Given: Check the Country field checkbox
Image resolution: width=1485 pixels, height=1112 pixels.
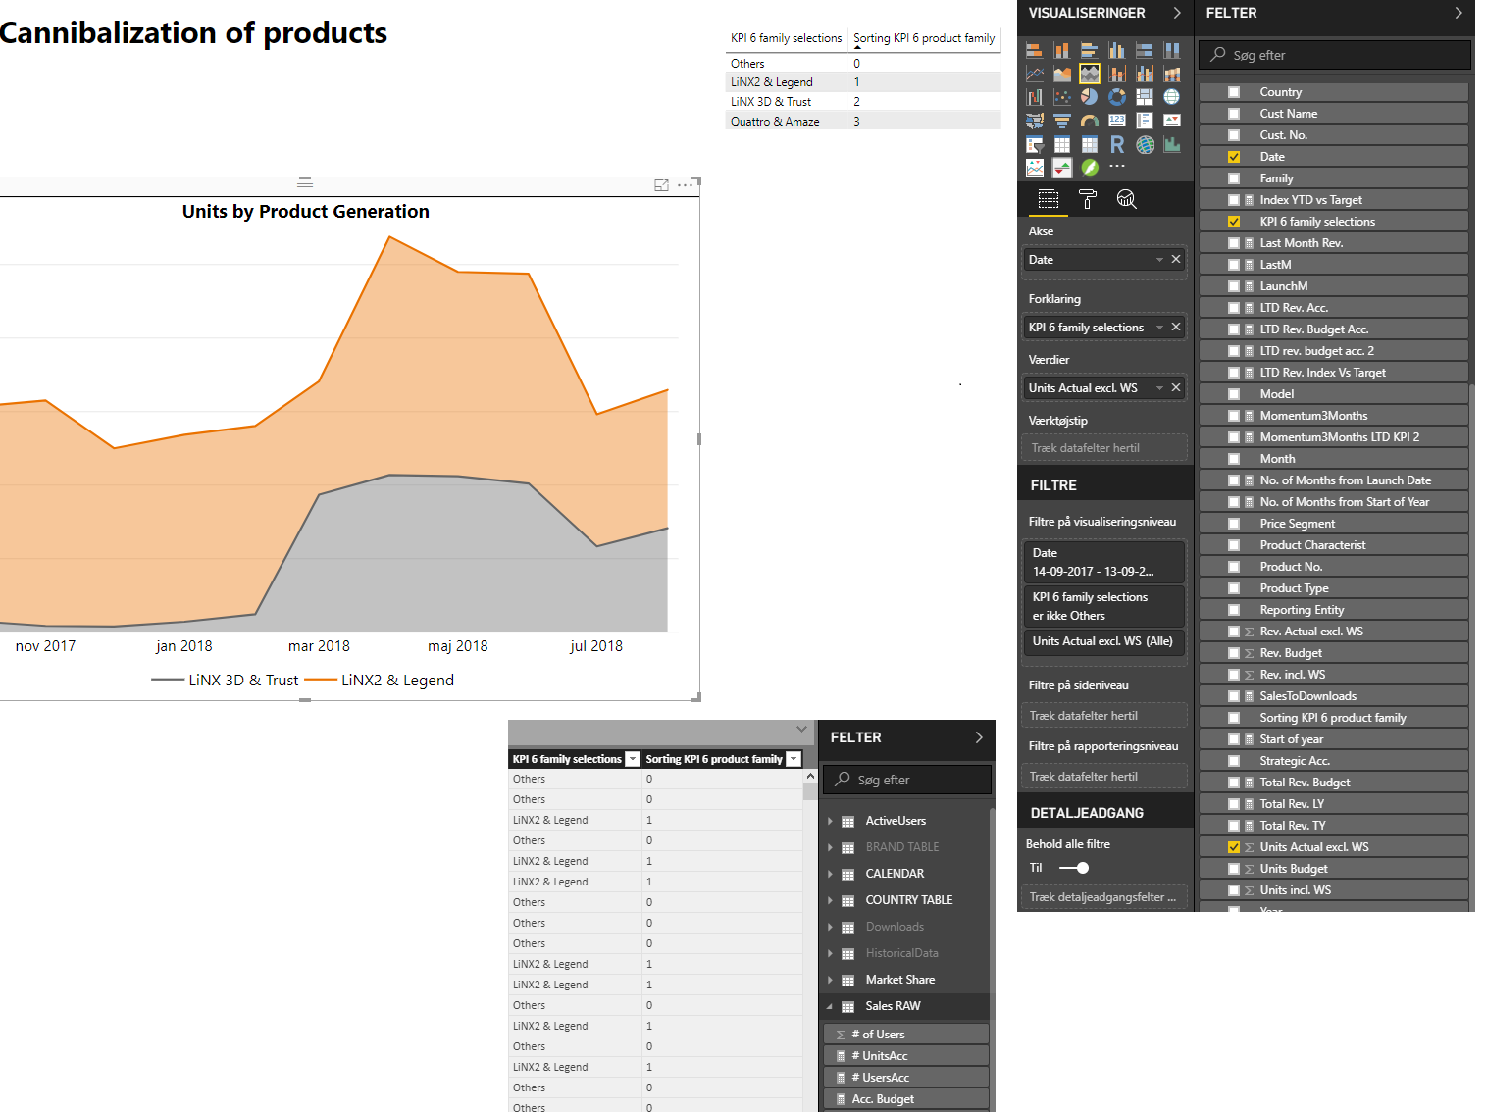Looking at the screenshot, I should (x=1234, y=92).
